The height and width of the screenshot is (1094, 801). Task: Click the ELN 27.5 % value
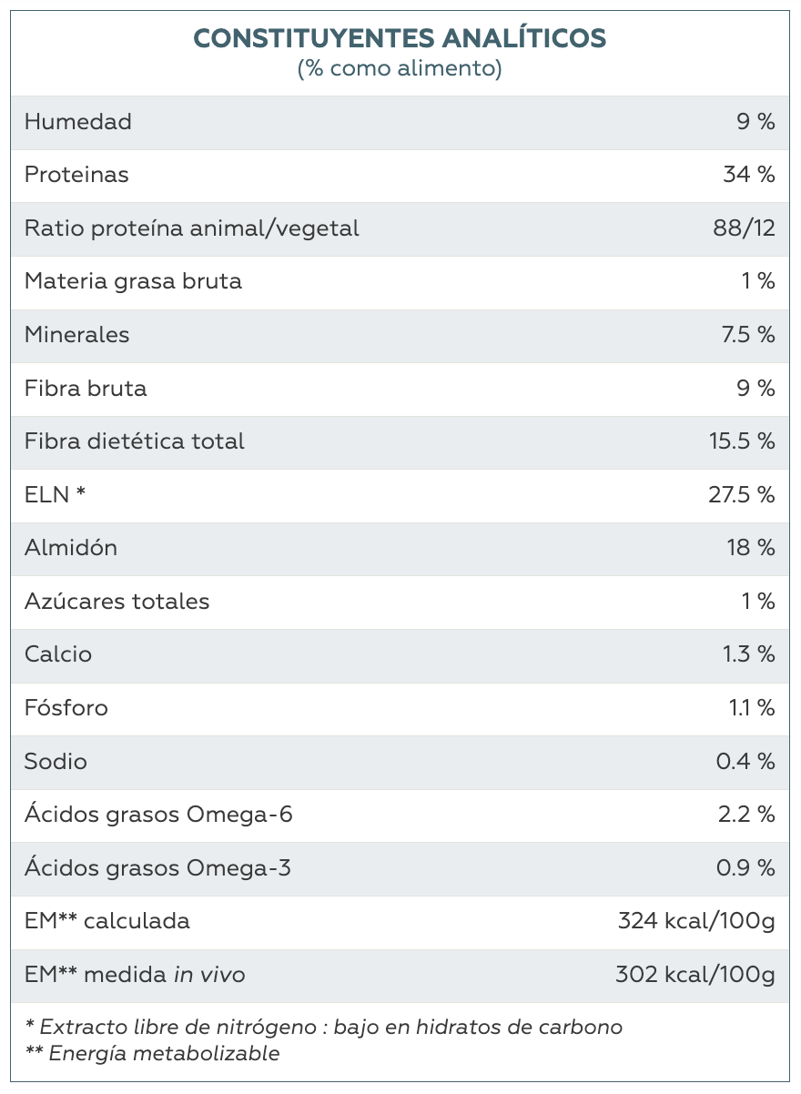click(x=742, y=495)
